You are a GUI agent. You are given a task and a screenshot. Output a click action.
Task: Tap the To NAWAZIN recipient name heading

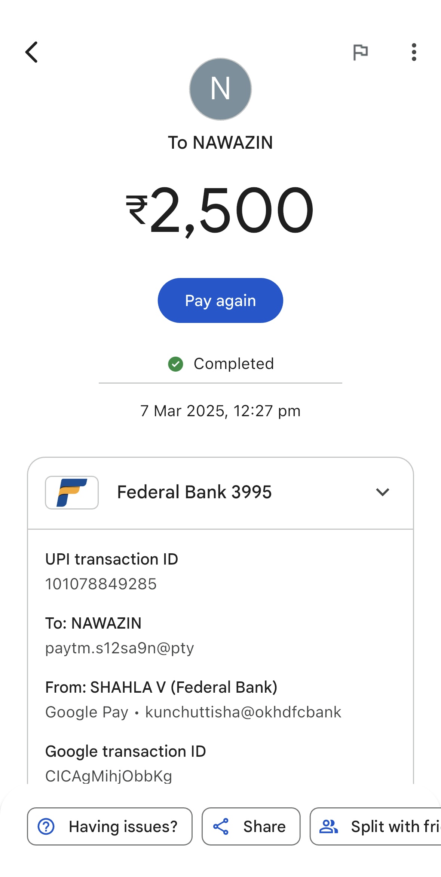click(220, 143)
